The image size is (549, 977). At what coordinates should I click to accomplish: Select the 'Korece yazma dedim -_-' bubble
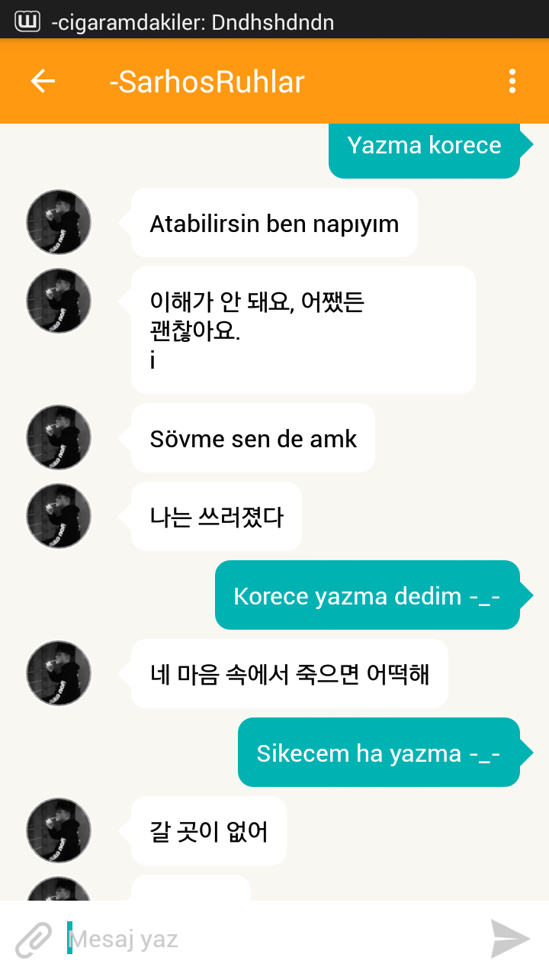[367, 595]
